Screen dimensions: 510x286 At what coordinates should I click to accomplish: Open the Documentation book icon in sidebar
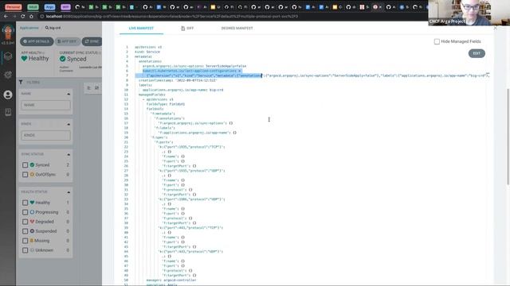pos(8,112)
